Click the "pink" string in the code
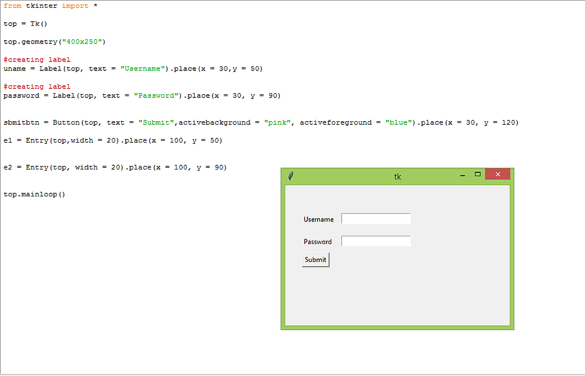 (277, 122)
